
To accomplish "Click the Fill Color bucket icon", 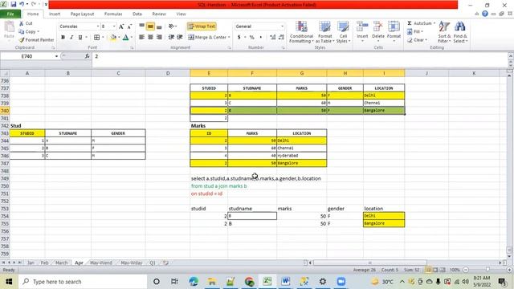I will [113, 38].
